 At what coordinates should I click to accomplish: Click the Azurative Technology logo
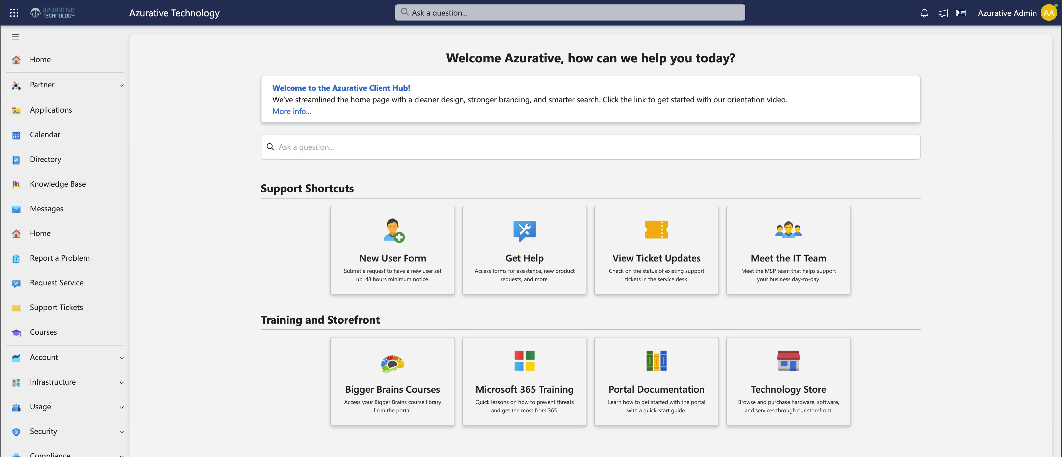click(x=52, y=12)
